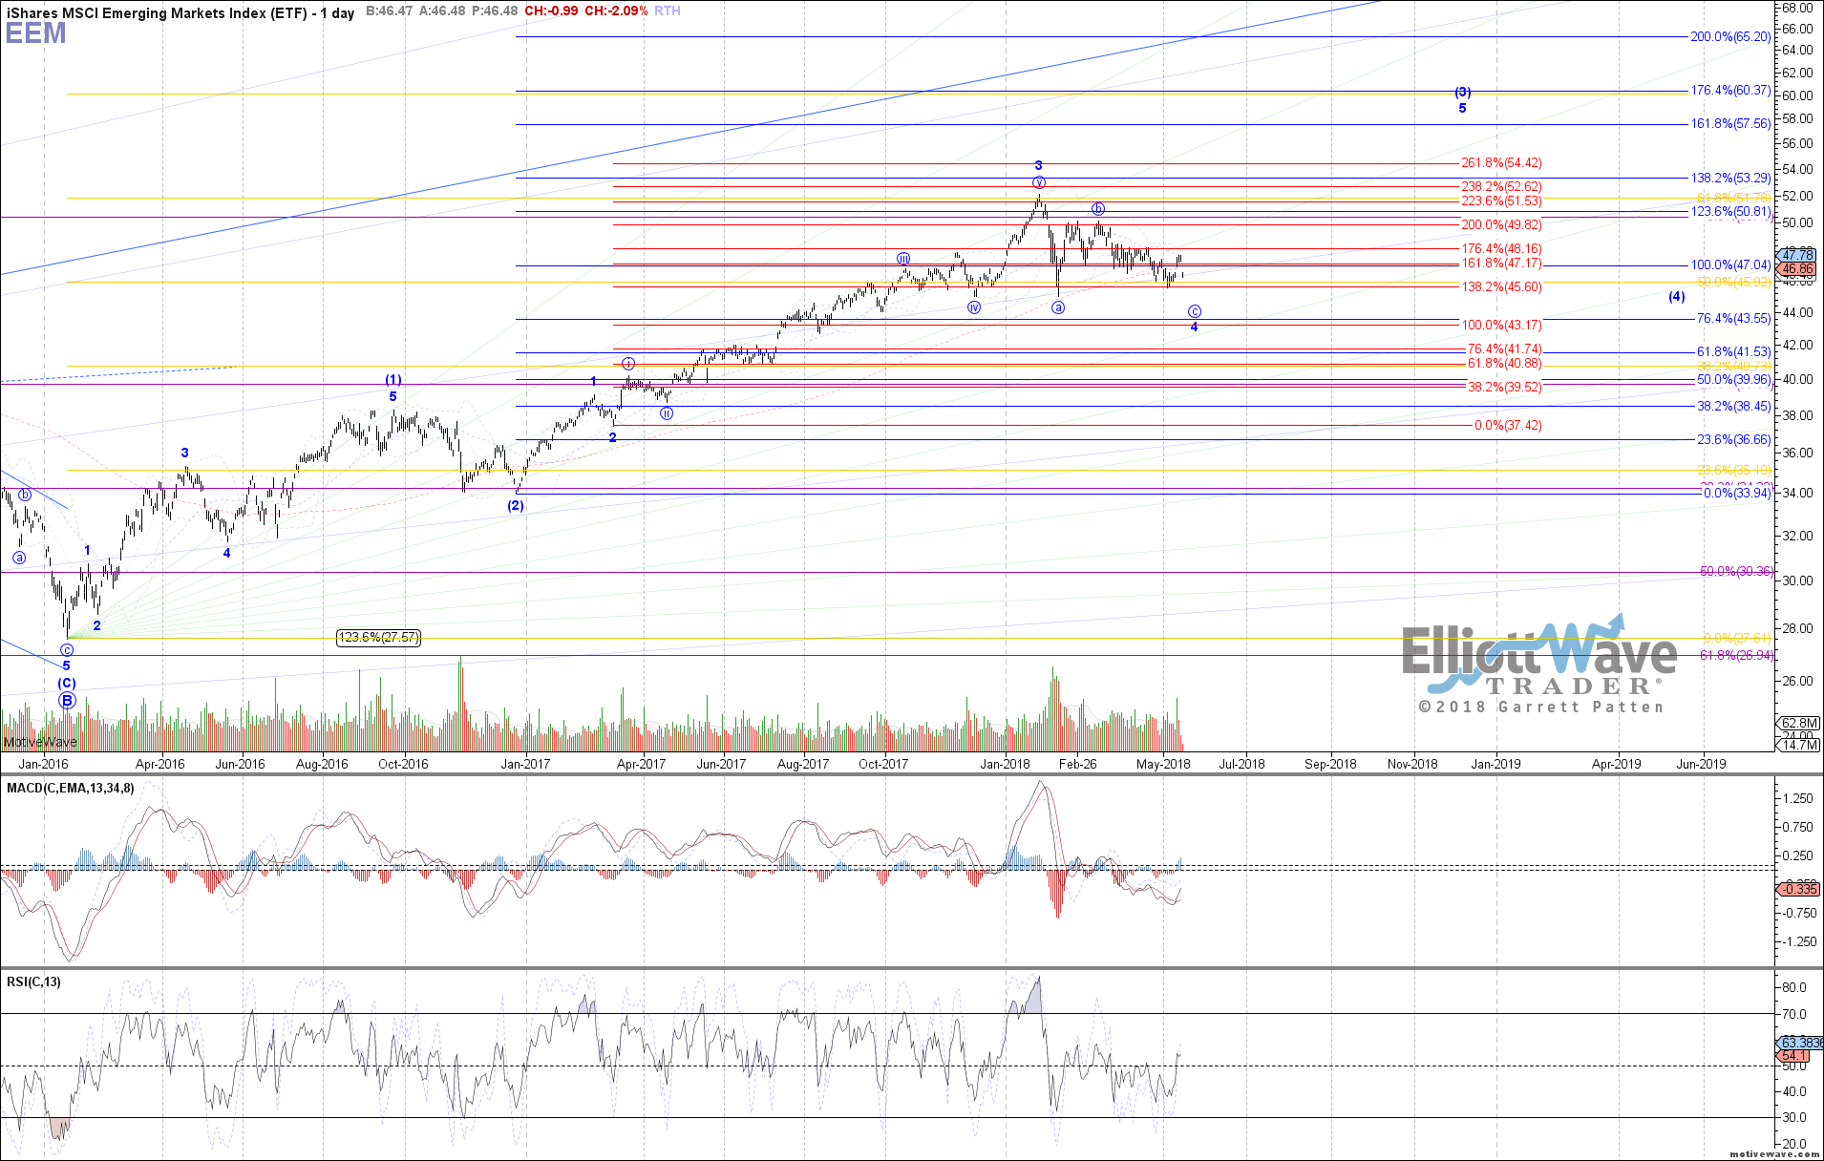This screenshot has width=1824, height=1161.
Task: Click the RTH session label
Action: pos(668,11)
